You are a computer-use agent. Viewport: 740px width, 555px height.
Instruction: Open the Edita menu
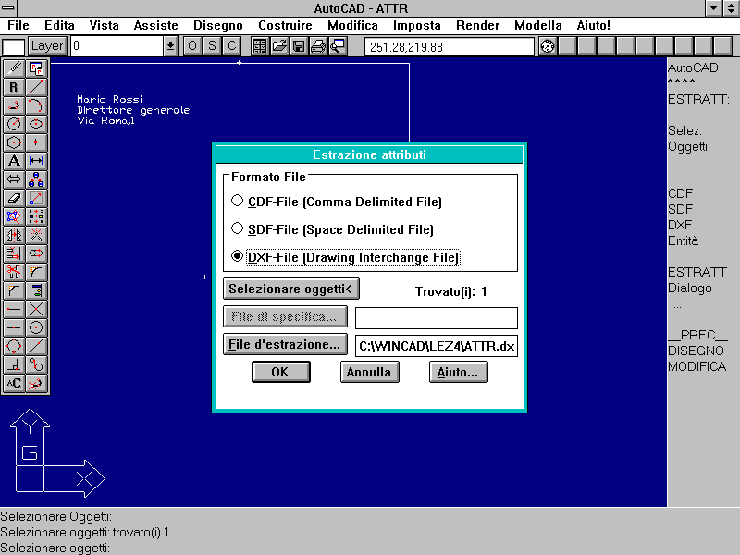click(x=59, y=26)
